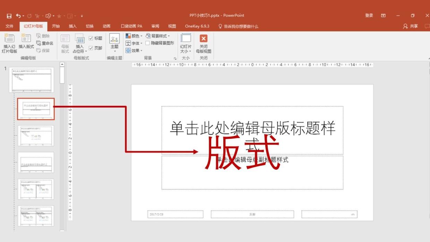Click the Sign in (登录) button
Viewport: 430px width, 242px height.
coord(369,16)
